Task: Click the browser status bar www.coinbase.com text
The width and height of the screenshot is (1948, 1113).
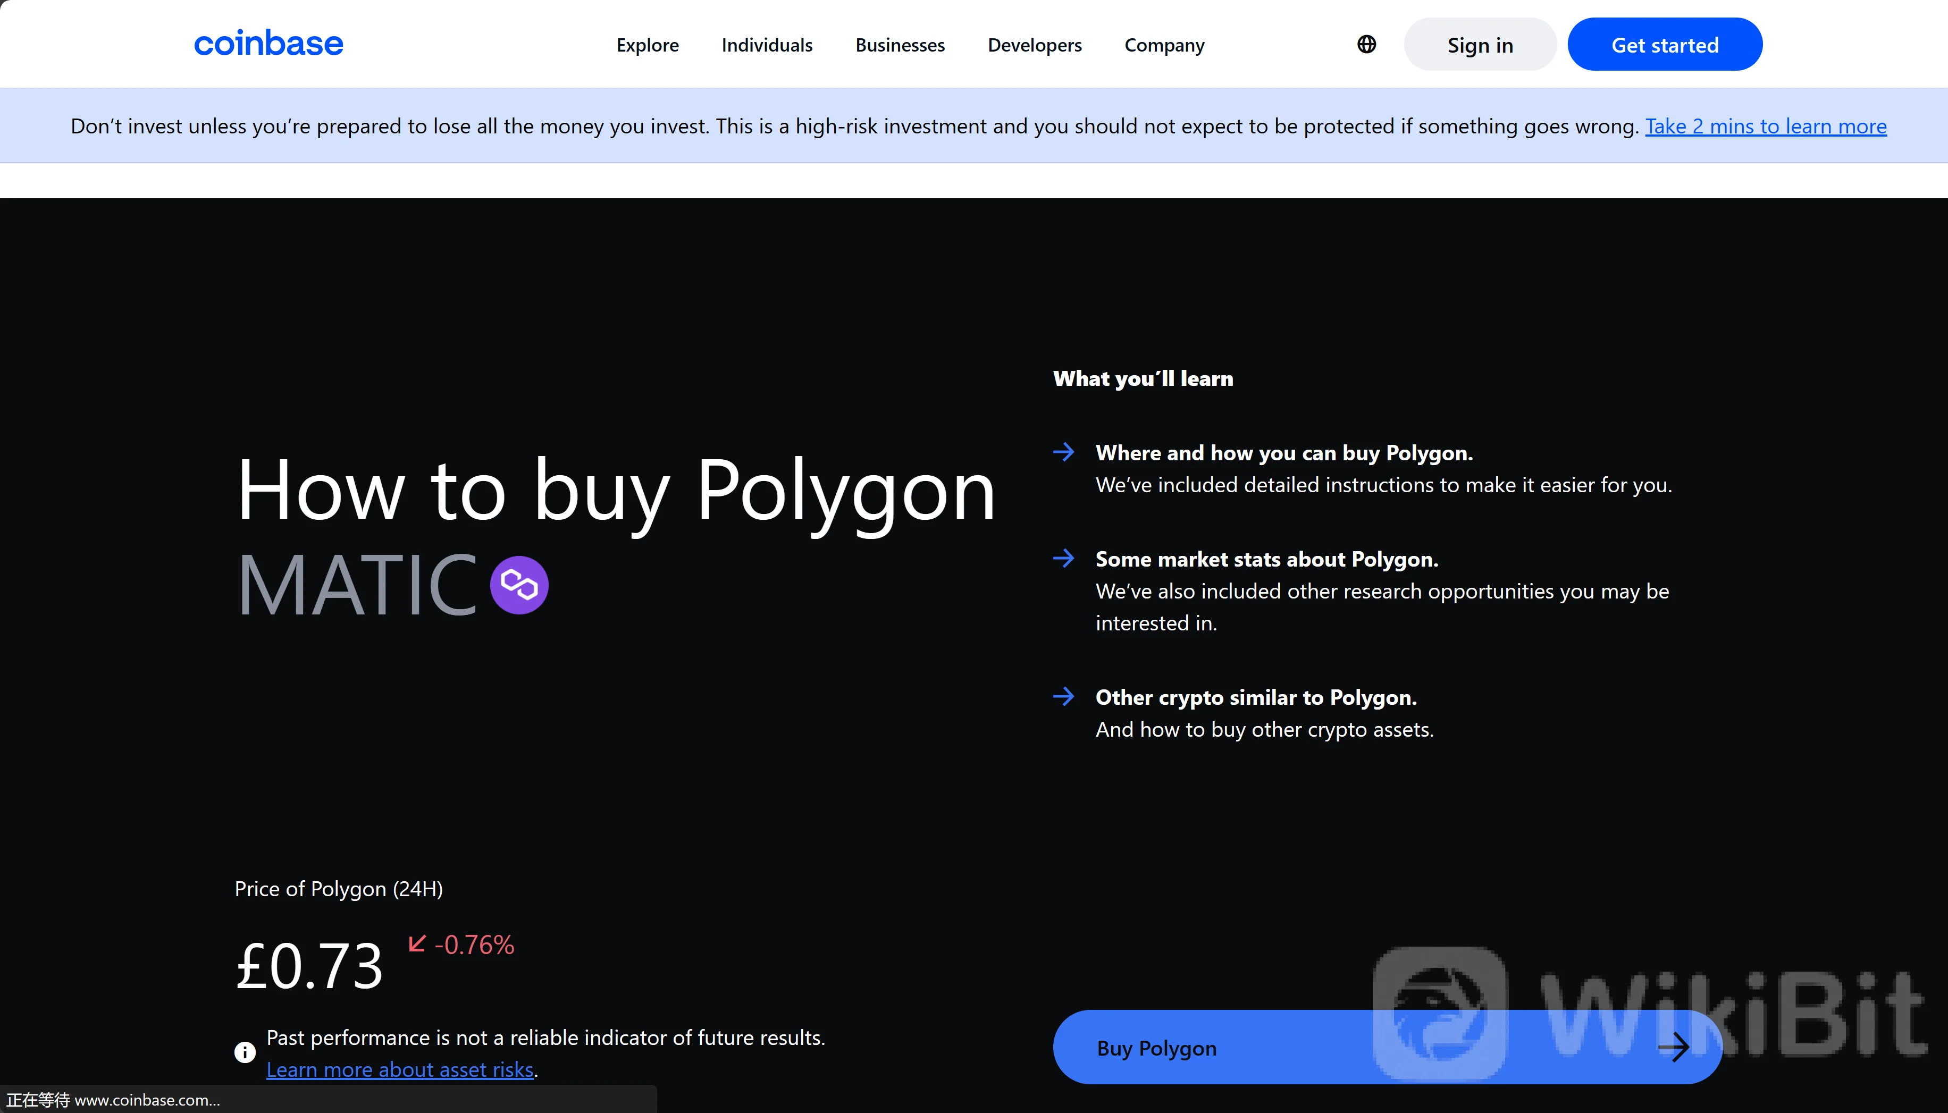Action: coord(147,1100)
